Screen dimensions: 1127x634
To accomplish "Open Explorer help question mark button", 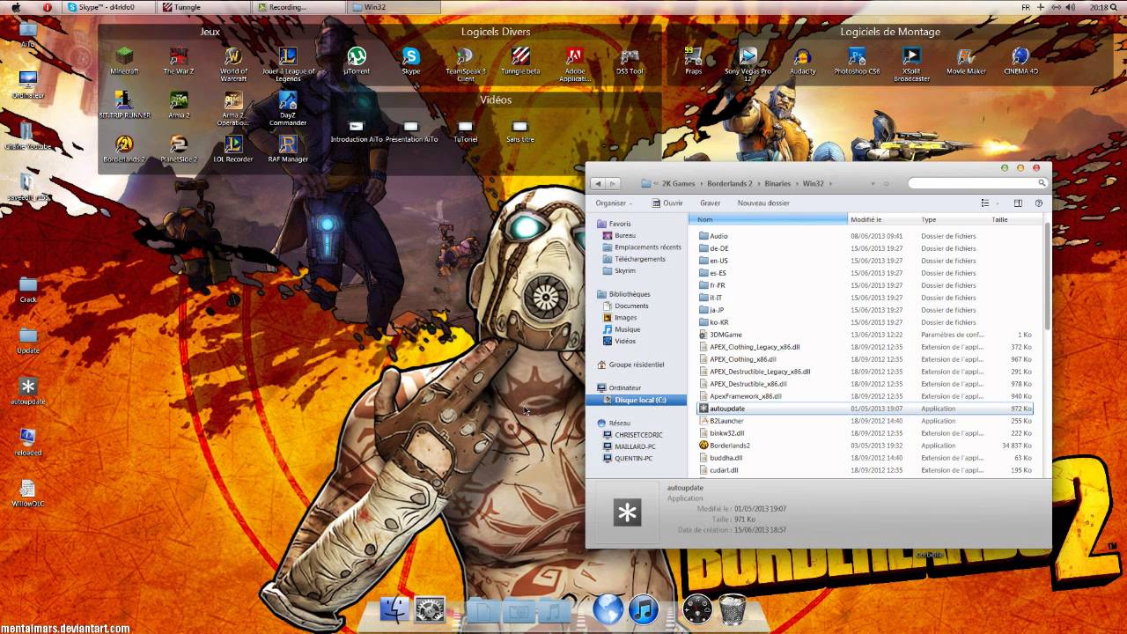I will 1039,203.
